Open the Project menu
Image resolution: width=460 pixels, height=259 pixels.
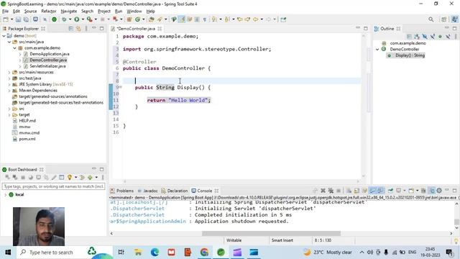coord(103,12)
